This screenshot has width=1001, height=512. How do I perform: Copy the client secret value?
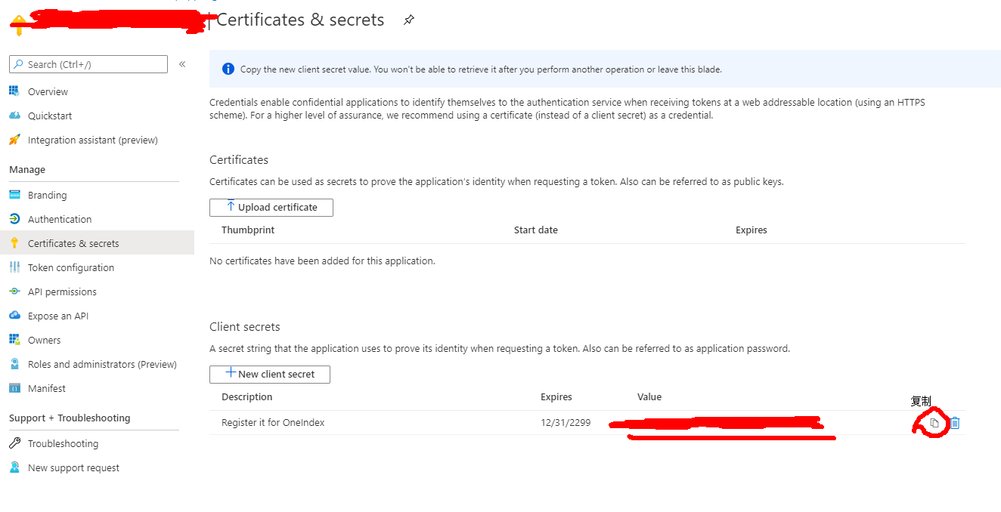coord(934,424)
